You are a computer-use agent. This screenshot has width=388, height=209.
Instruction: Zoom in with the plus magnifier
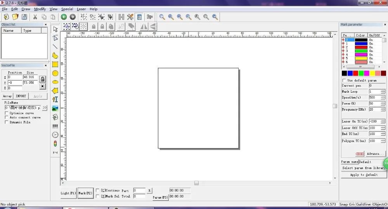pos(180,17)
